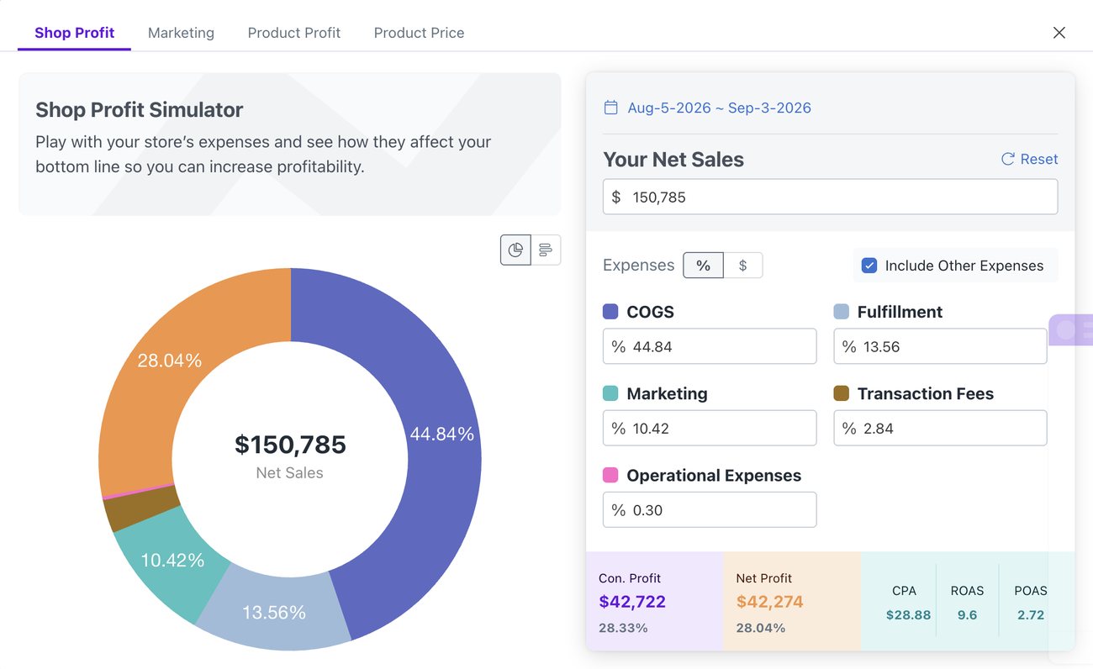Open the date range calendar icon
This screenshot has height=669, width=1093.
(611, 108)
